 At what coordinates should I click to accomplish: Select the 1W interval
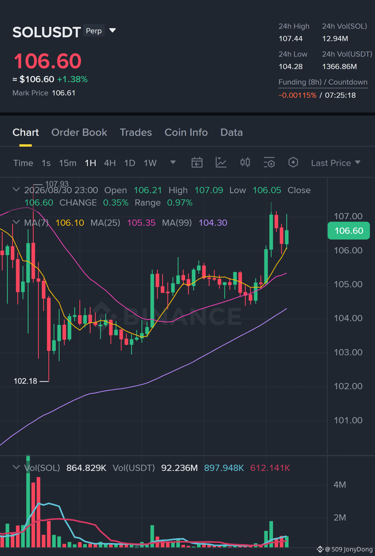pyautogui.click(x=150, y=163)
